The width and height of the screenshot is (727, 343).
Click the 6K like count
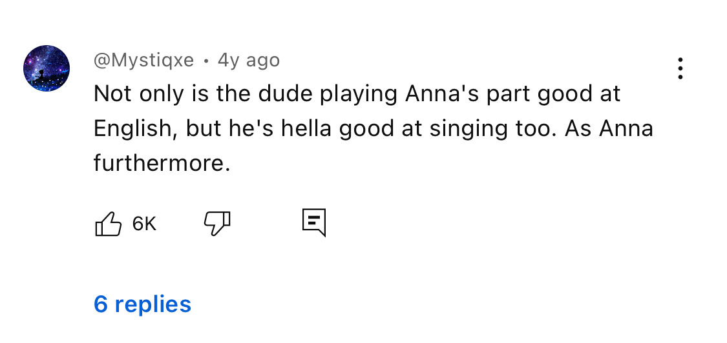pos(144,224)
